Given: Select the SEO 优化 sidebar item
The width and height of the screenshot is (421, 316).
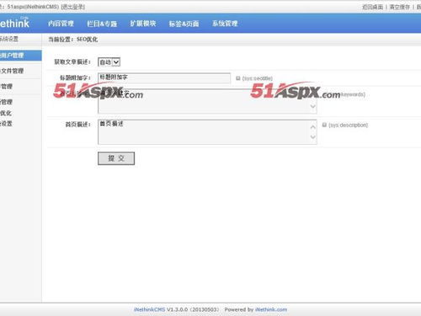Looking at the screenshot, I should (6, 113).
